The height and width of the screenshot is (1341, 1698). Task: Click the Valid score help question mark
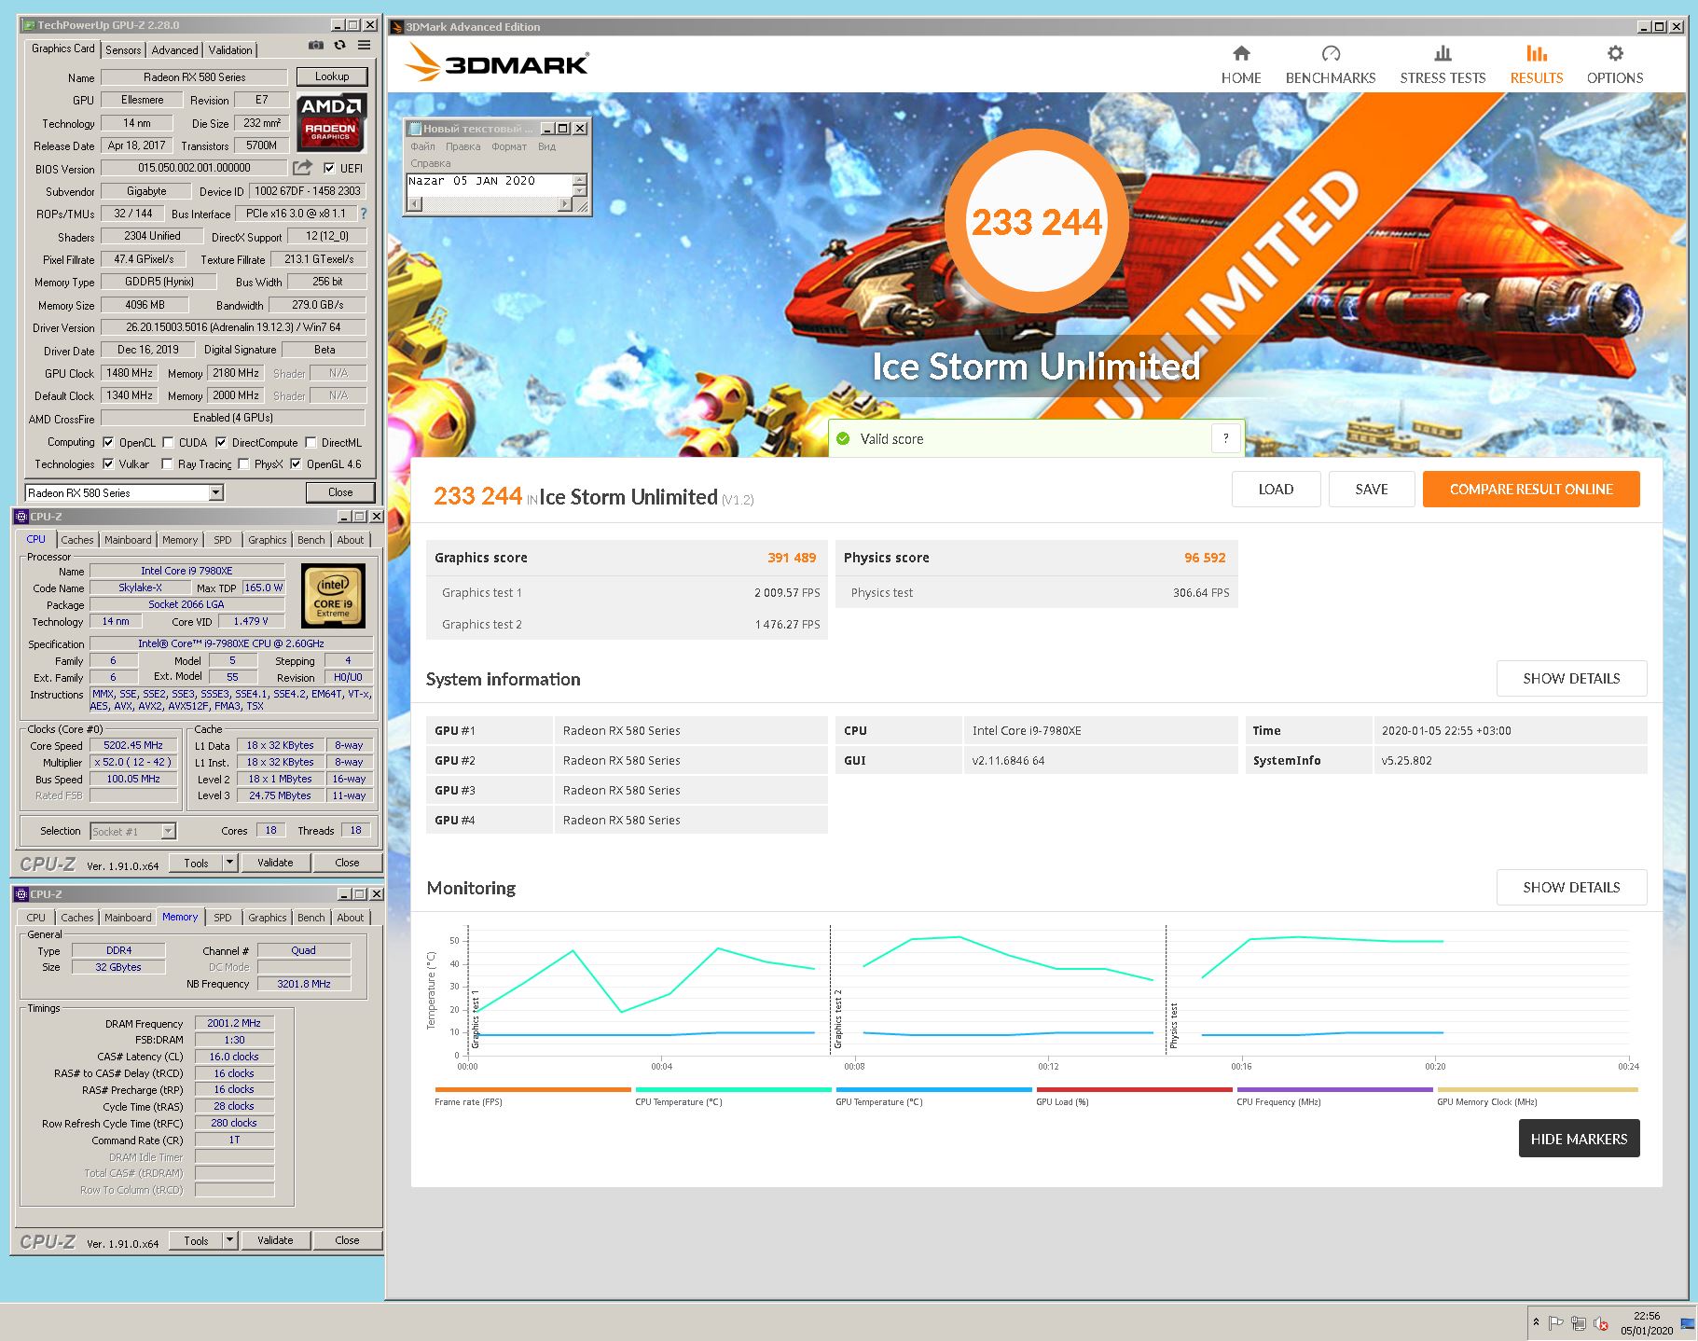click(x=1225, y=438)
